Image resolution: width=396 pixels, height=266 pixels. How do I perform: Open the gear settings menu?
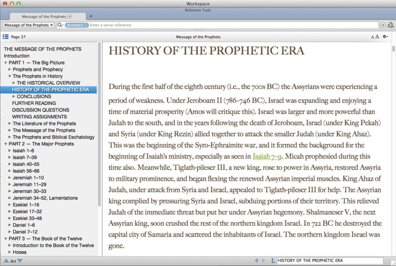pos(385,37)
